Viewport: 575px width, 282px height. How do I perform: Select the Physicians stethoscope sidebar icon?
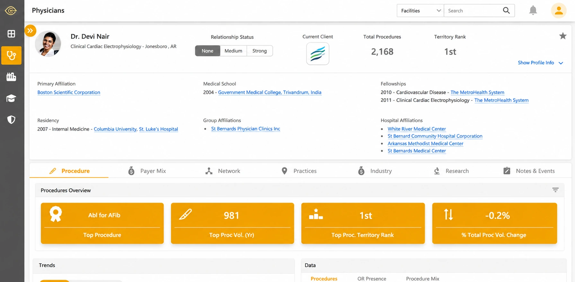click(x=11, y=56)
